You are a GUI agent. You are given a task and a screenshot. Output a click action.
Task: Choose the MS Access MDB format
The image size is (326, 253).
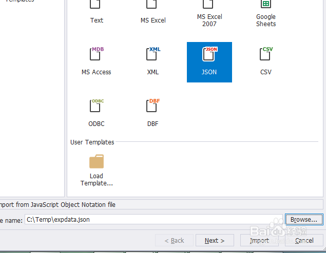pyautogui.click(x=97, y=62)
